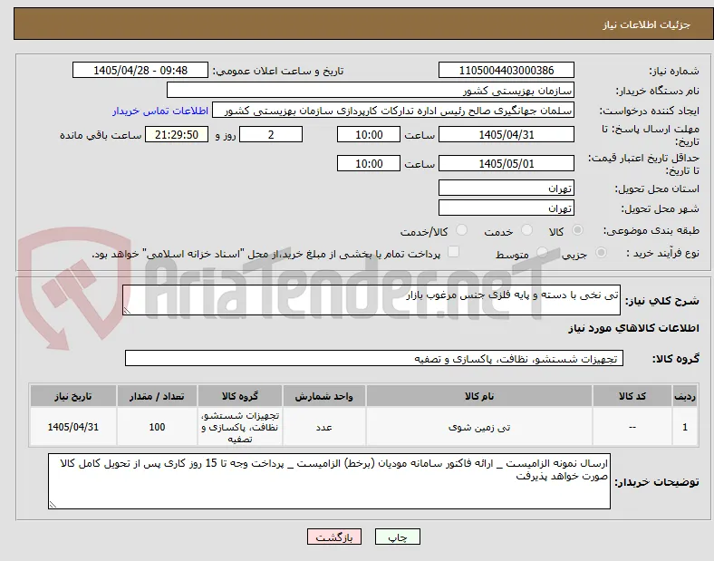Viewport: 714px width, 561px height.
Task: Click the need date cell 1405/04/31 in table
Action: coord(73,427)
